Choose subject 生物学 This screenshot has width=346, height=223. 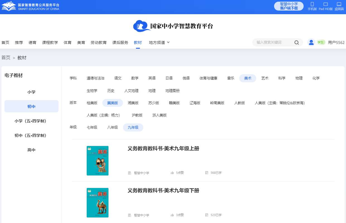(92, 91)
